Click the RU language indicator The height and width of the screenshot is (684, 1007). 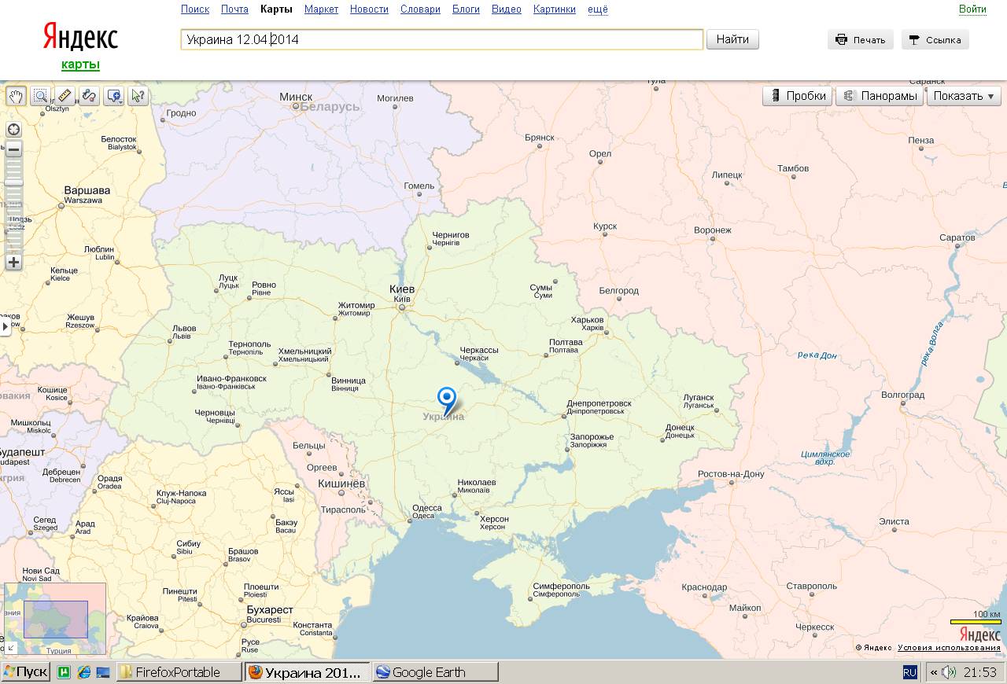coord(910,672)
